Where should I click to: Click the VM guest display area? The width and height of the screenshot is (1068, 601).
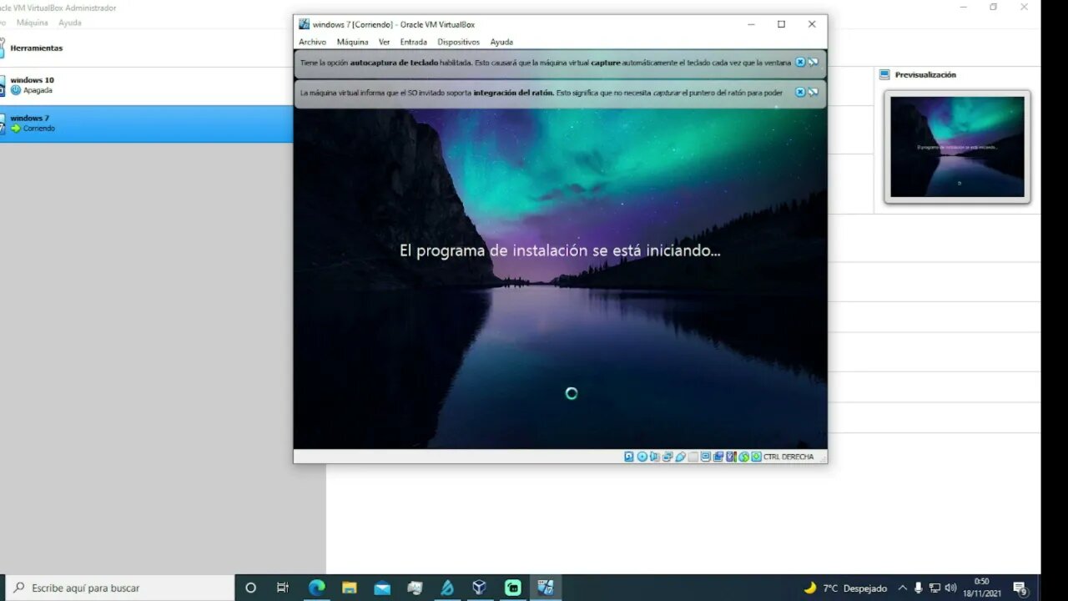point(560,280)
